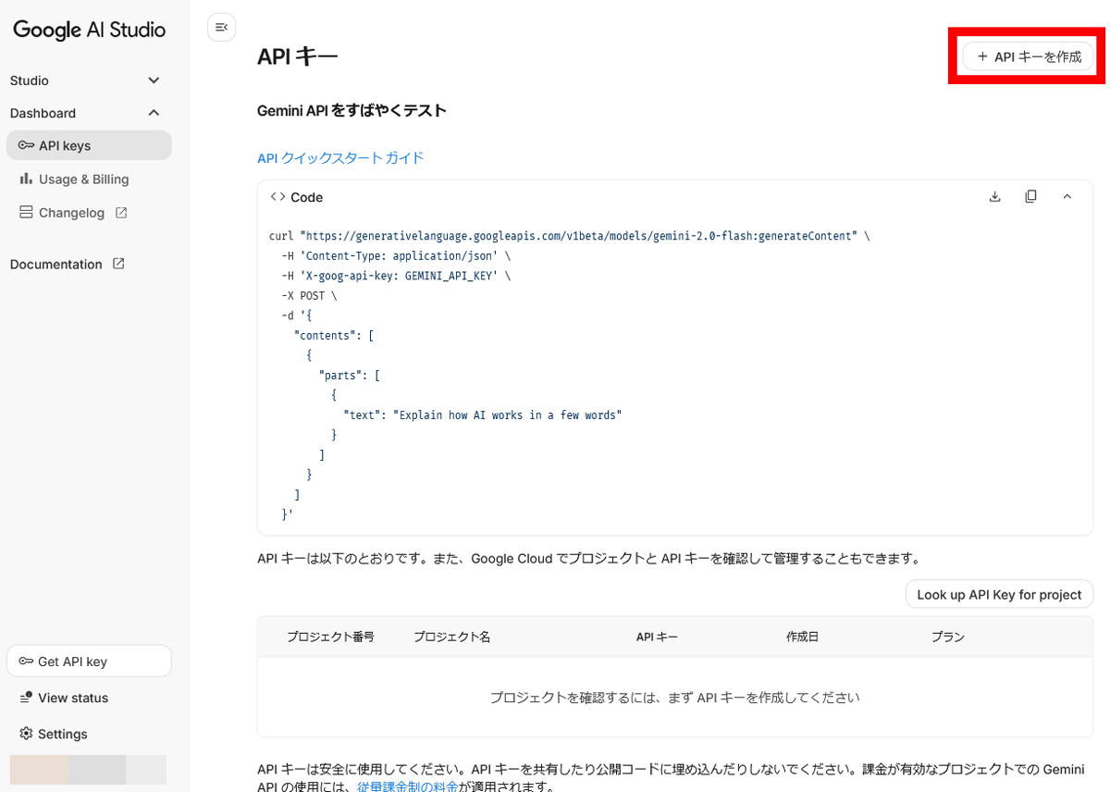Open Documentation link in sidebar
This screenshot has width=1110, height=792.
pos(56,265)
